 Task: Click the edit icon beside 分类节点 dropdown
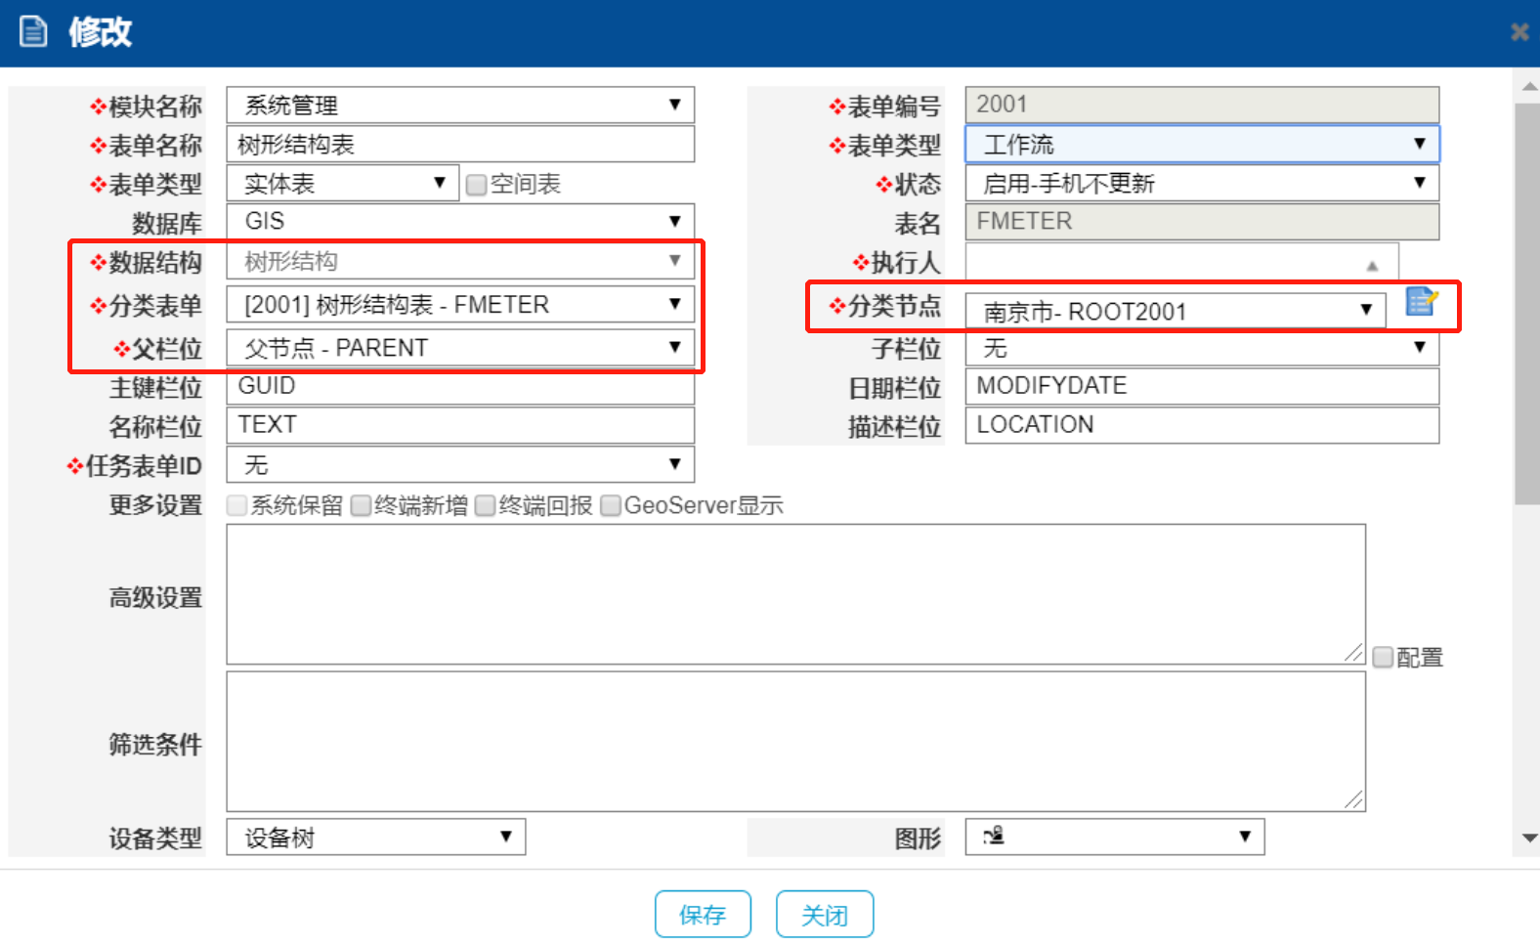1421,302
